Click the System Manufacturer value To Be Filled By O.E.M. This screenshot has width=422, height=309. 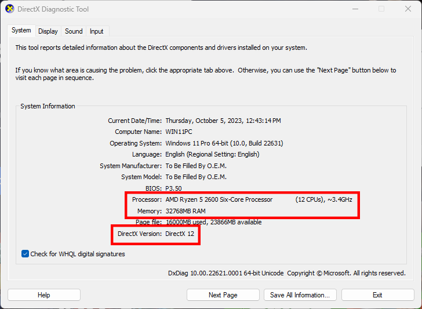pos(196,166)
